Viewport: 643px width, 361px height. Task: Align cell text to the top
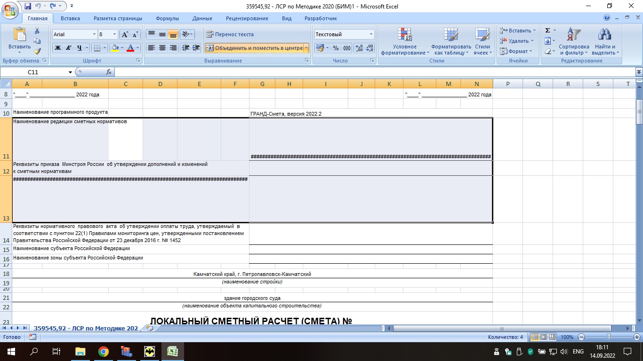(151, 34)
